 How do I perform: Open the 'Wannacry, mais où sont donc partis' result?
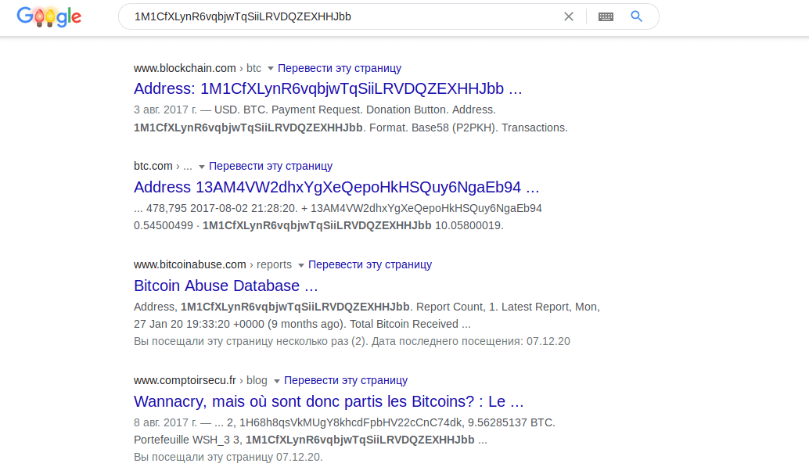pos(329,401)
